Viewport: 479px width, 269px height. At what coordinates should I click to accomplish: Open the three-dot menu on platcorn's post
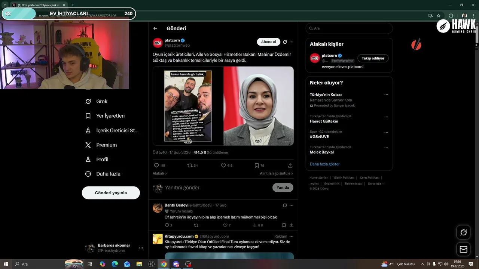click(x=292, y=42)
